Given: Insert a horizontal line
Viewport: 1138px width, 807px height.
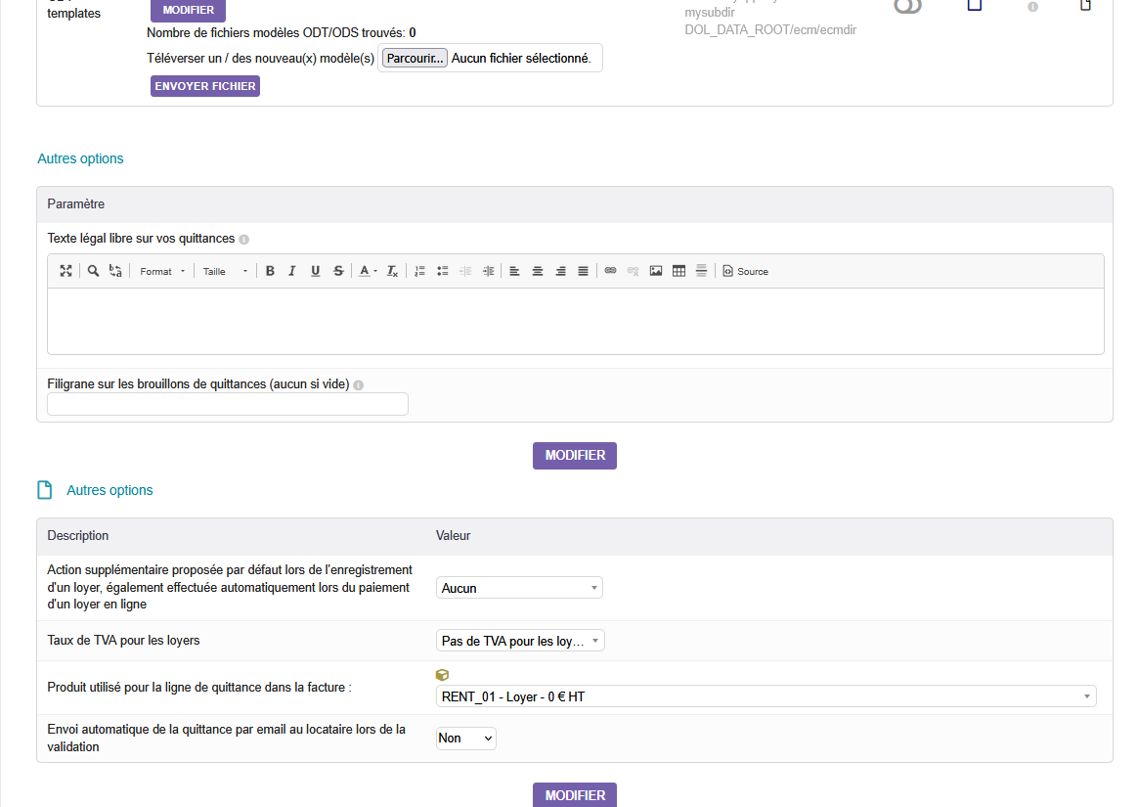Looking at the screenshot, I should pyautogui.click(x=701, y=271).
